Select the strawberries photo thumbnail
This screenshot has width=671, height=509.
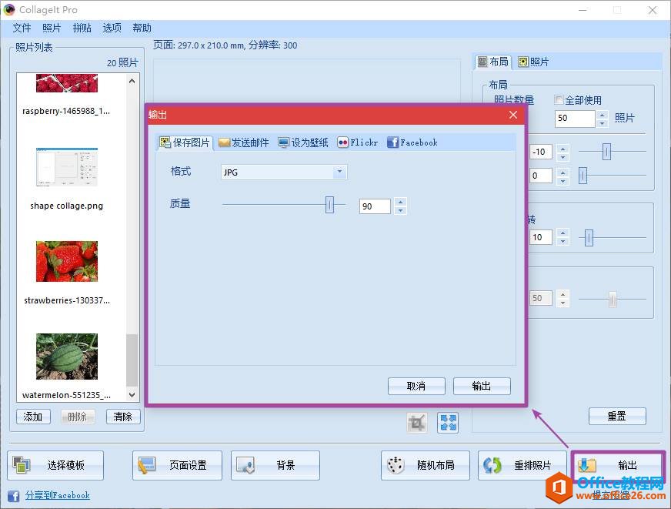click(65, 262)
